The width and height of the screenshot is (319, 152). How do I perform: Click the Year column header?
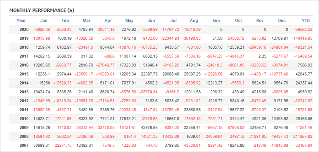tap(21, 21)
